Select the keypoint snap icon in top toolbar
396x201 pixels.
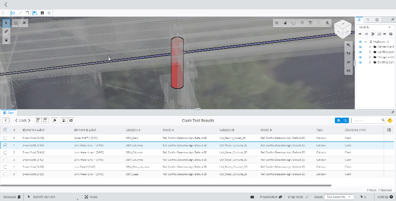point(13,13)
